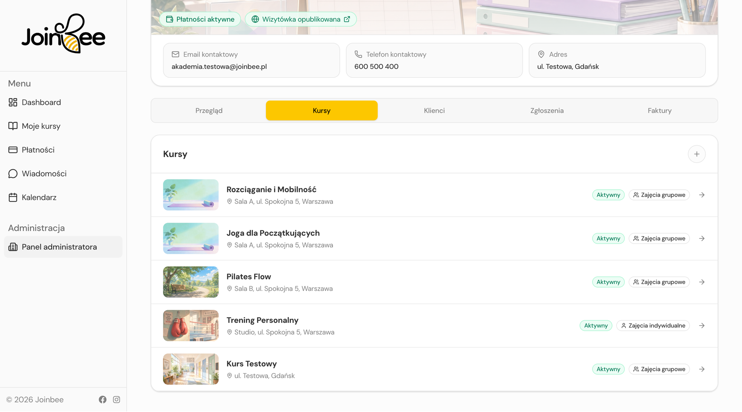Click the Telefon kontaktowy phone icon
Image resolution: width=742 pixels, height=412 pixels.
coord(358,54)
